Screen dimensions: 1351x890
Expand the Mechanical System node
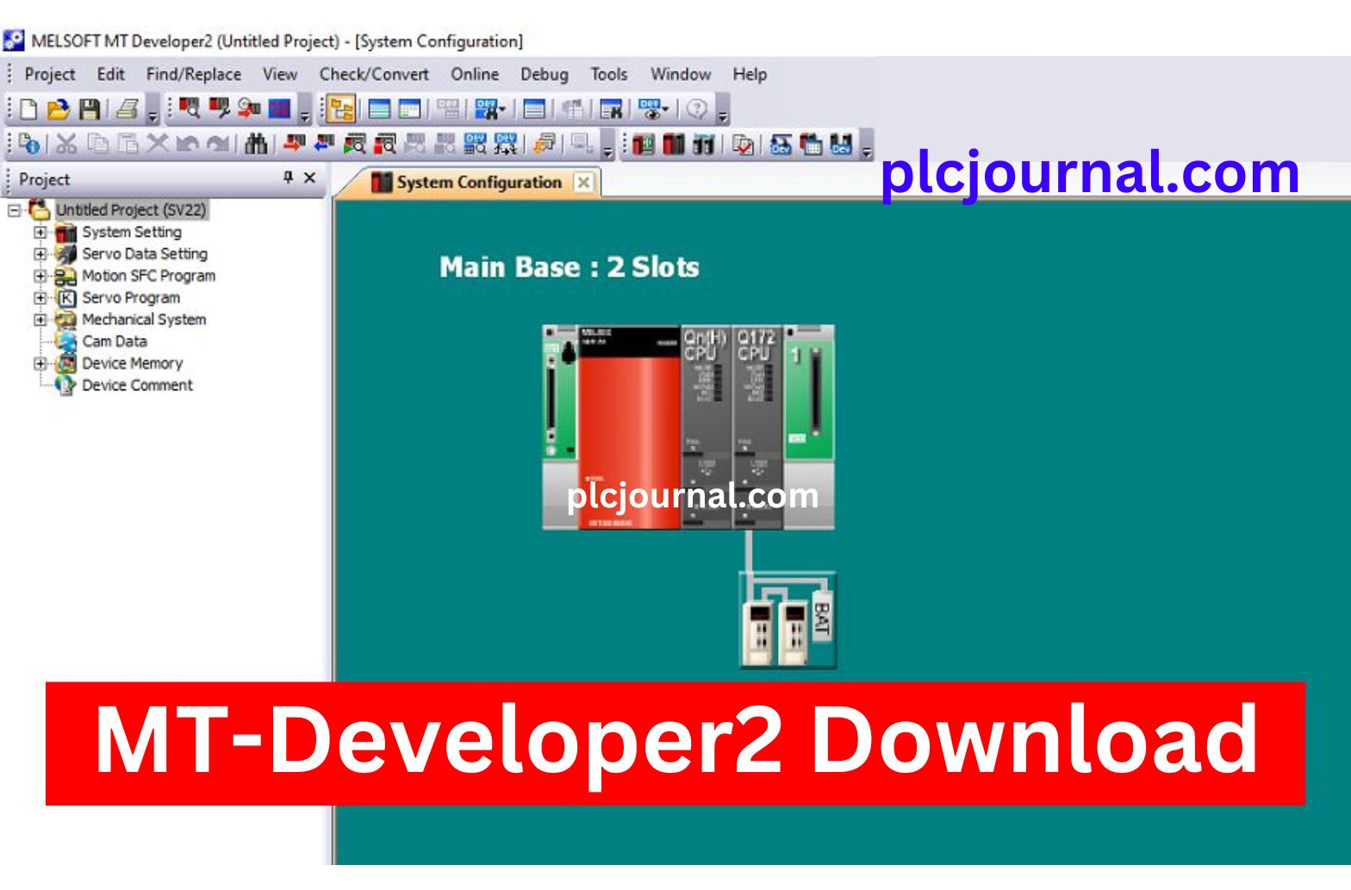click(40, 320)
